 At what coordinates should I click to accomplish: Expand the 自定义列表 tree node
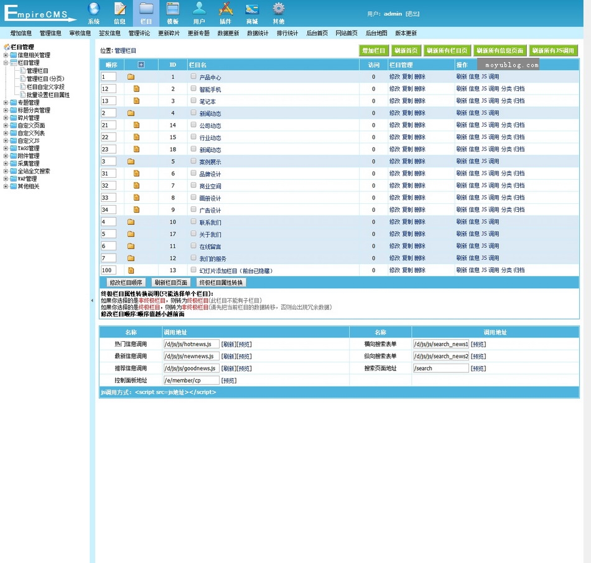tap(6, 133)
